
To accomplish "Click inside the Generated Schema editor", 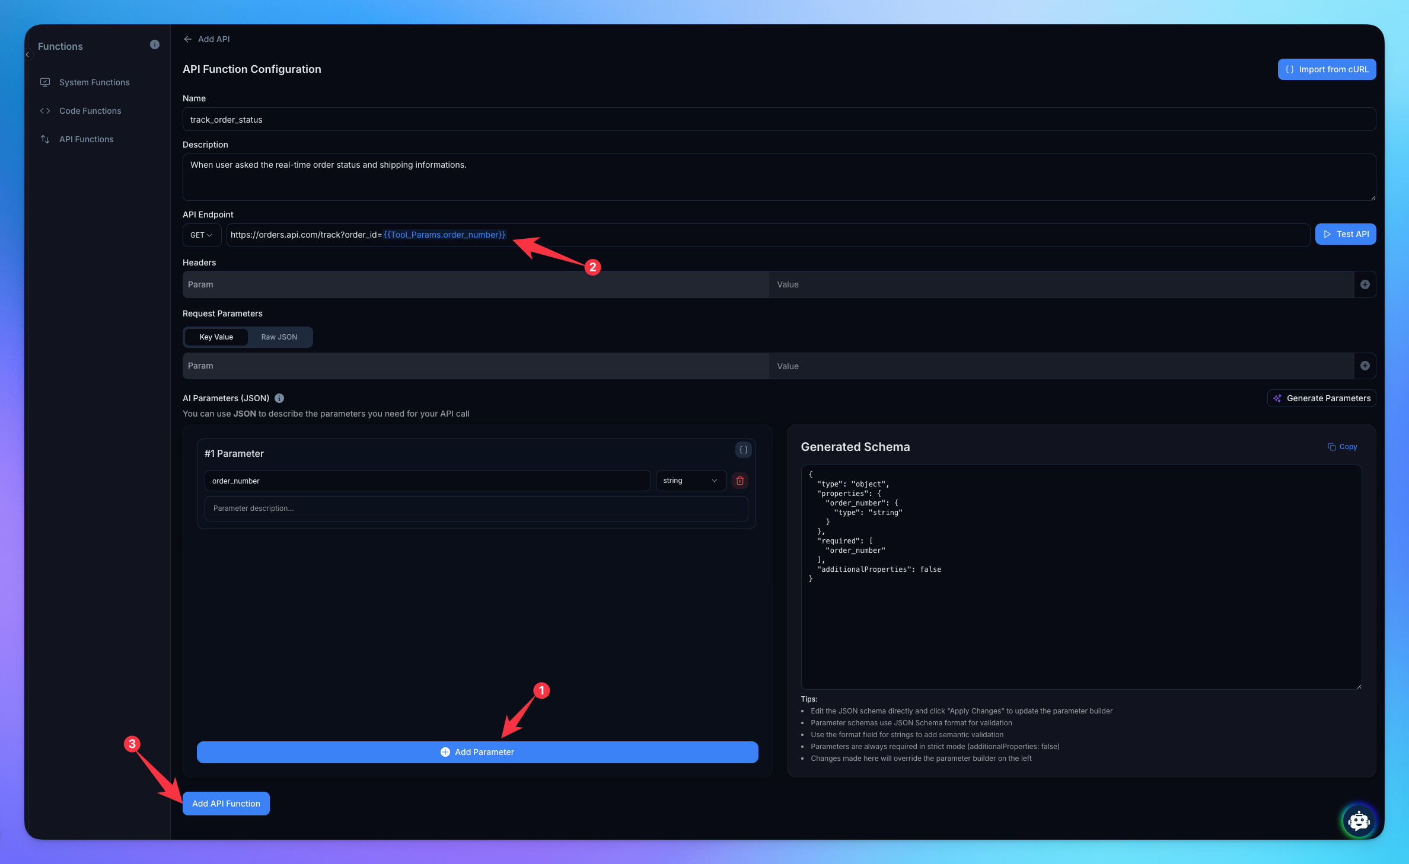I will (x=1081, y=577).
